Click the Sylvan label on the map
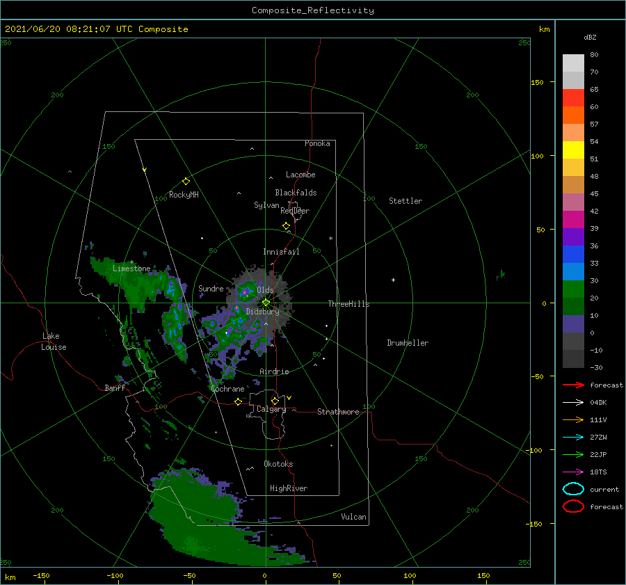The height and width of the screenshot is (585, 626). [266, 205]
